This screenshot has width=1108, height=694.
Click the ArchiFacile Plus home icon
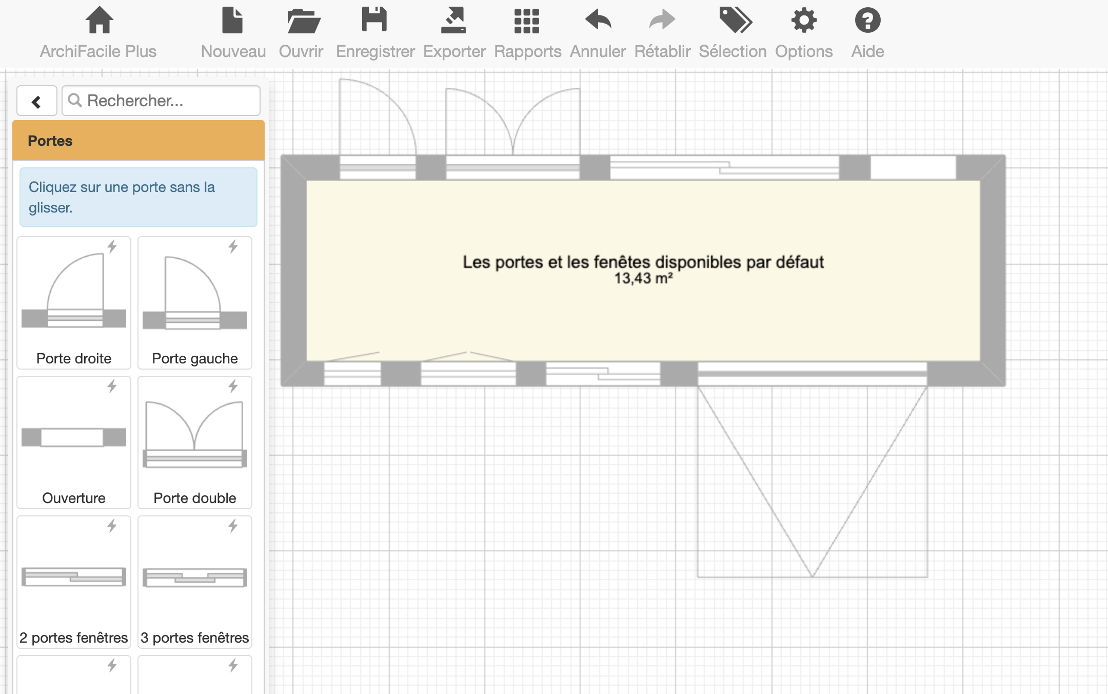tap(98, 21)
